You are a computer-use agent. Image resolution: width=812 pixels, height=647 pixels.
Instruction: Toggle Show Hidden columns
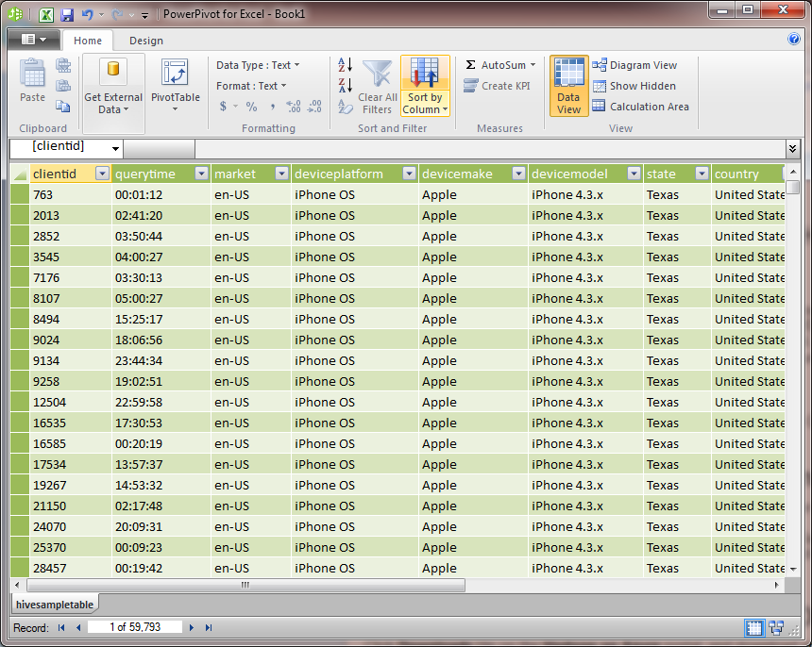tap(634, 86)
